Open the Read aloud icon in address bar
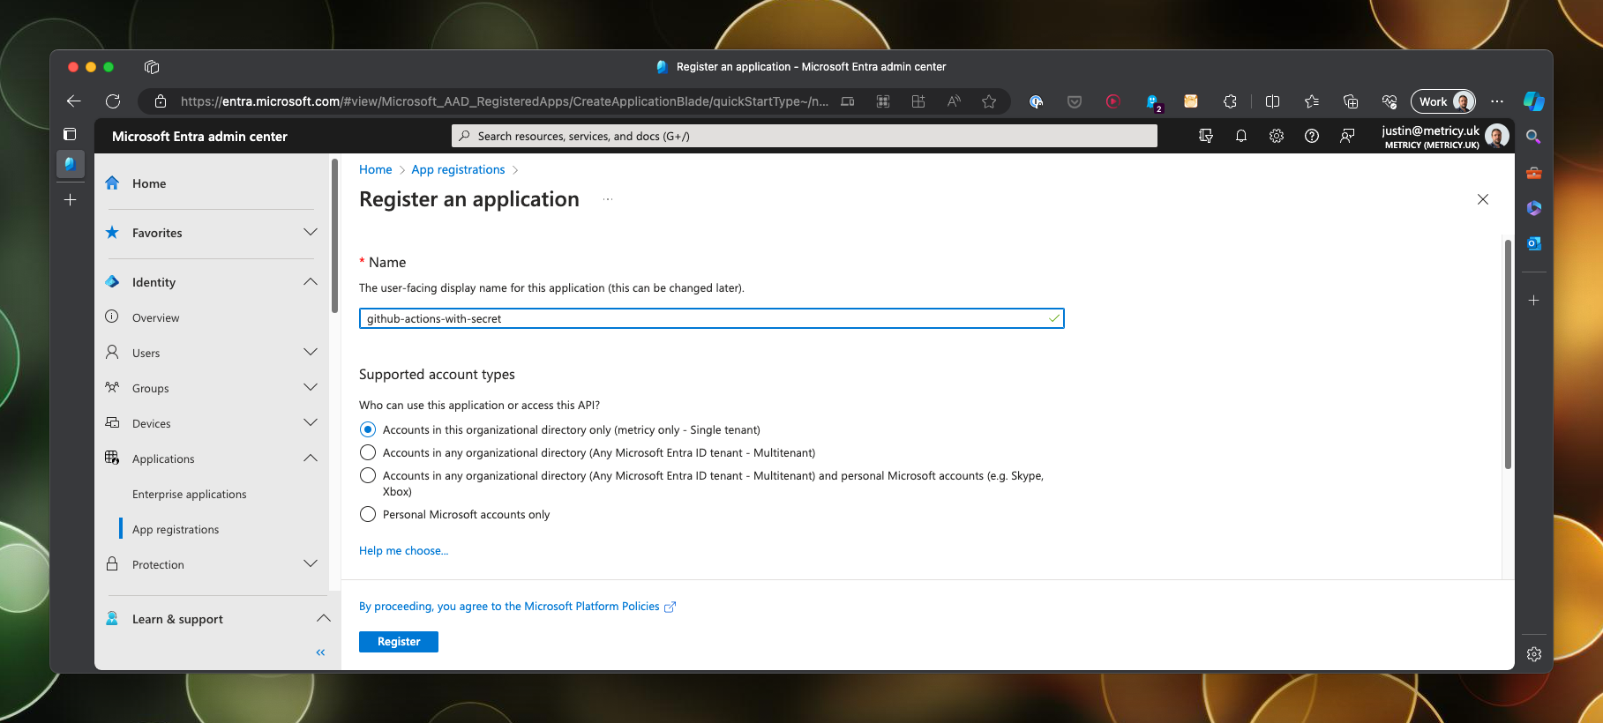 point(954,101)
